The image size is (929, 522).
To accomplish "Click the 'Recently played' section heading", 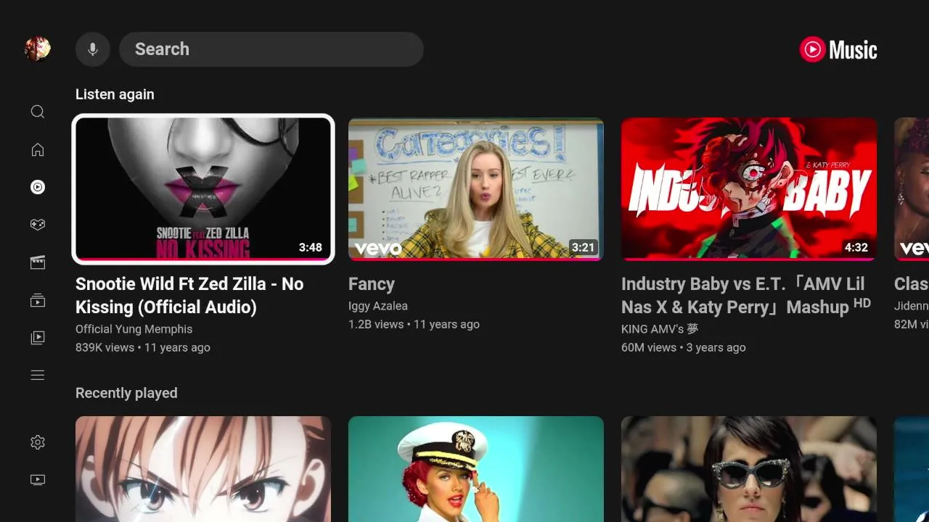I will (126, 393).
